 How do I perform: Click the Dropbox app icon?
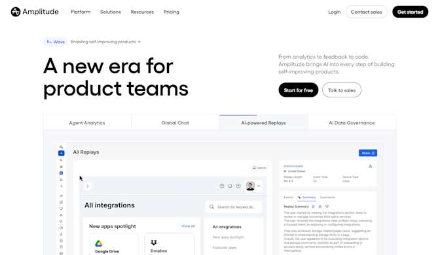pos(154,243)
